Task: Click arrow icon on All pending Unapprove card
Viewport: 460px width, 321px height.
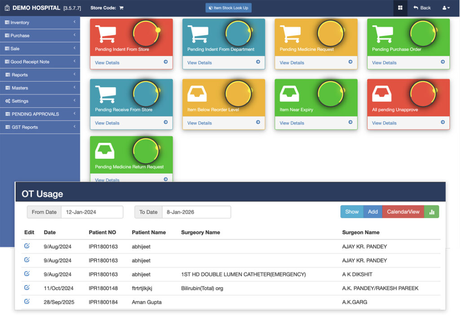Action: click(x=442, y=122)
